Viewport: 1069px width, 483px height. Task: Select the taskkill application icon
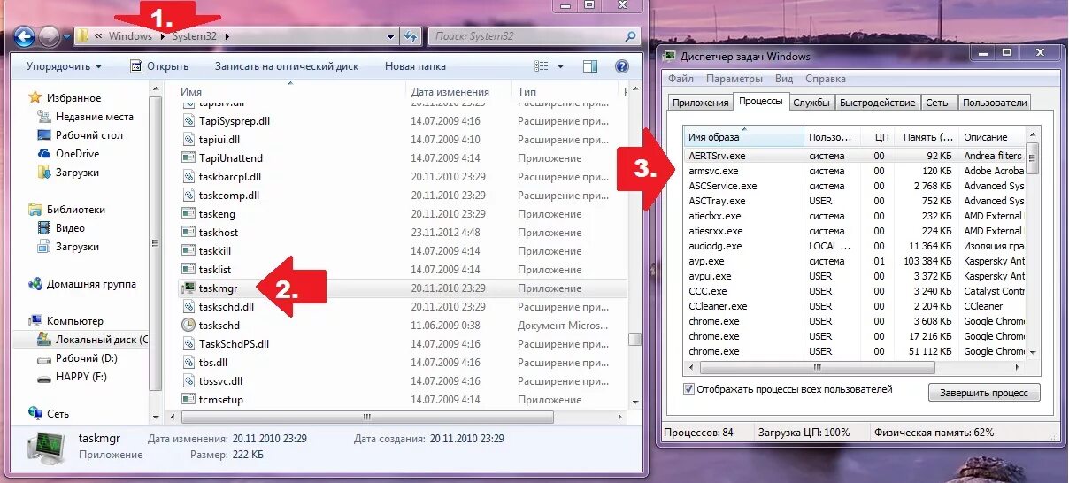coord(188,251)
